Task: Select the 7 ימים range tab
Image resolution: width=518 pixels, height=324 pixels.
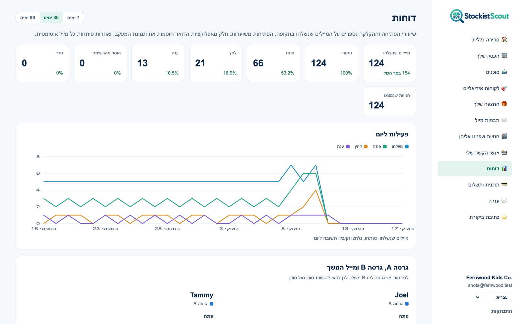Action: pyautogui.click(x=73, y=17)
